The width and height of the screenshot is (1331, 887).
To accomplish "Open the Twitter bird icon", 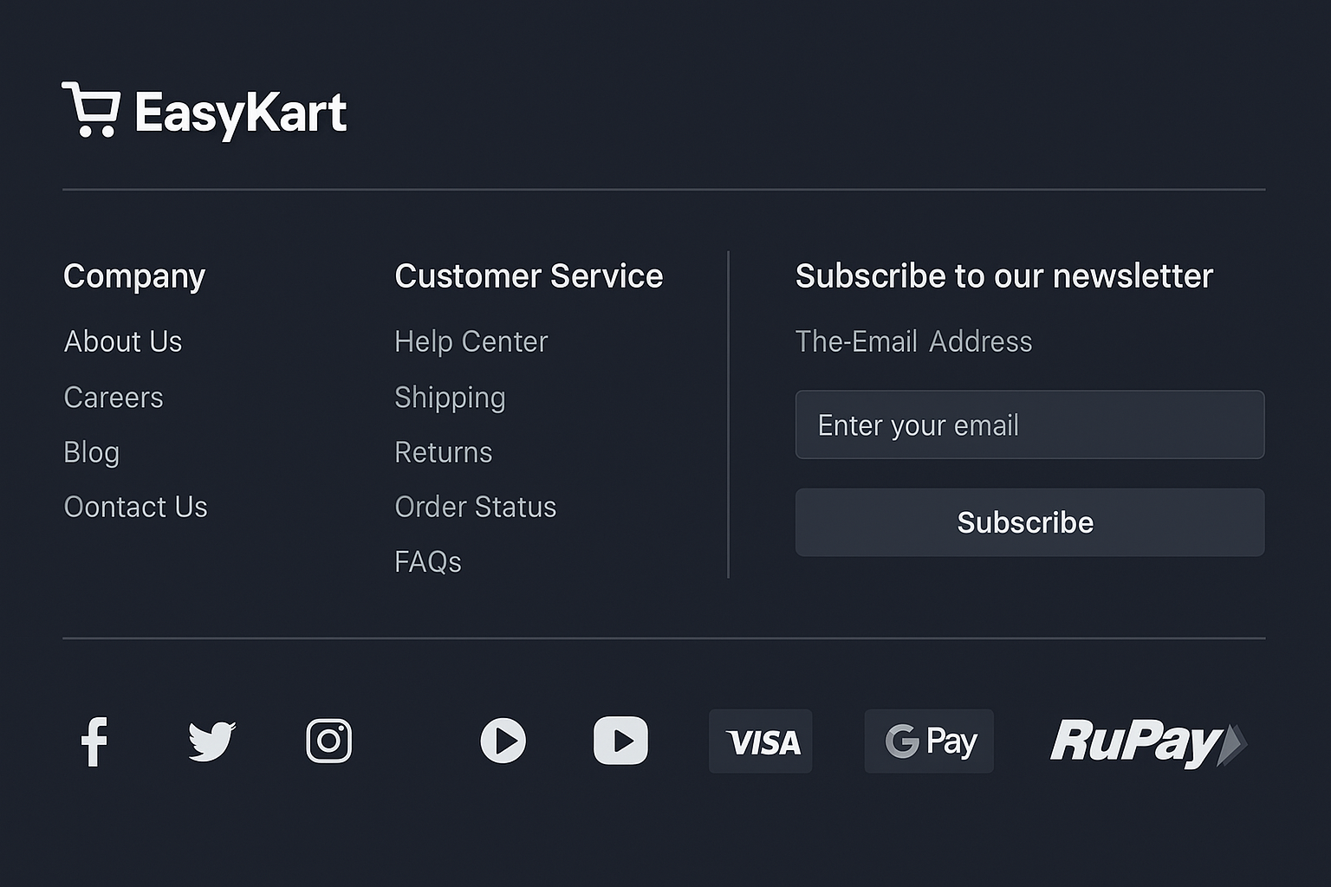I will point(212,741).
